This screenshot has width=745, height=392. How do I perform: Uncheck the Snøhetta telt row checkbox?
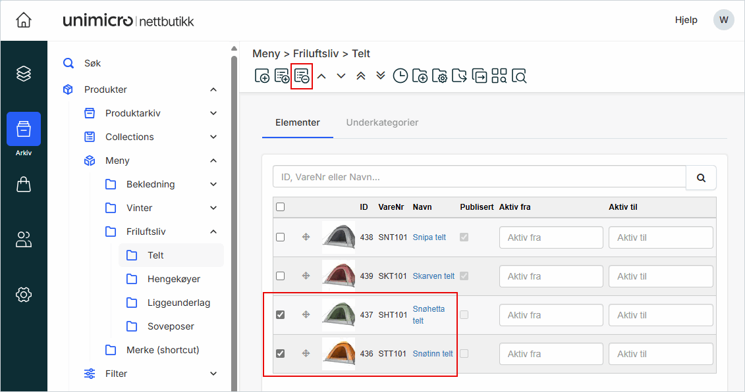(x=281, y=314)
